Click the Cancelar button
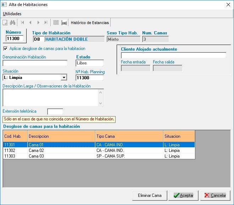Screen dimensions: 234x205 pos(215,195)
